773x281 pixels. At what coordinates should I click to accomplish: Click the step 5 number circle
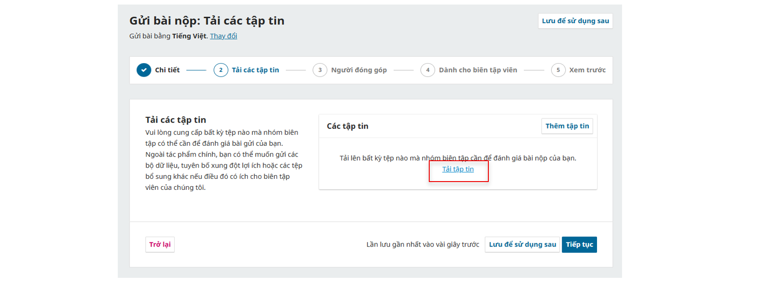pos(558,70)
